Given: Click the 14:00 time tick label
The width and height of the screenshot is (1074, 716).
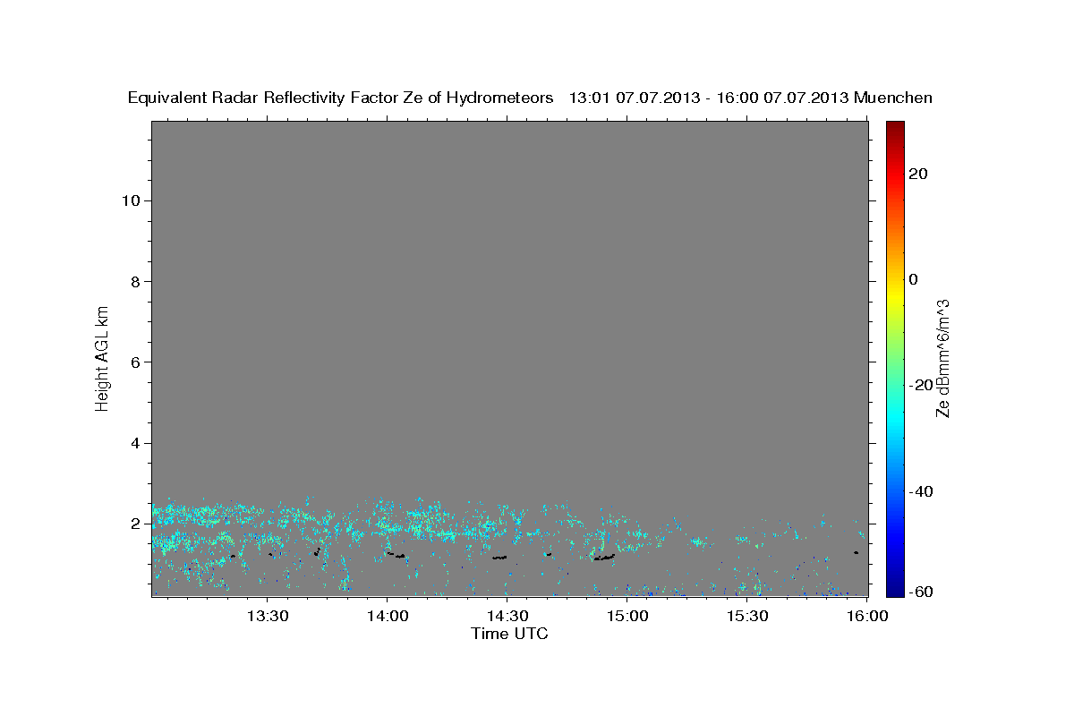Looking at the screenshot, I should coord(387,616).
